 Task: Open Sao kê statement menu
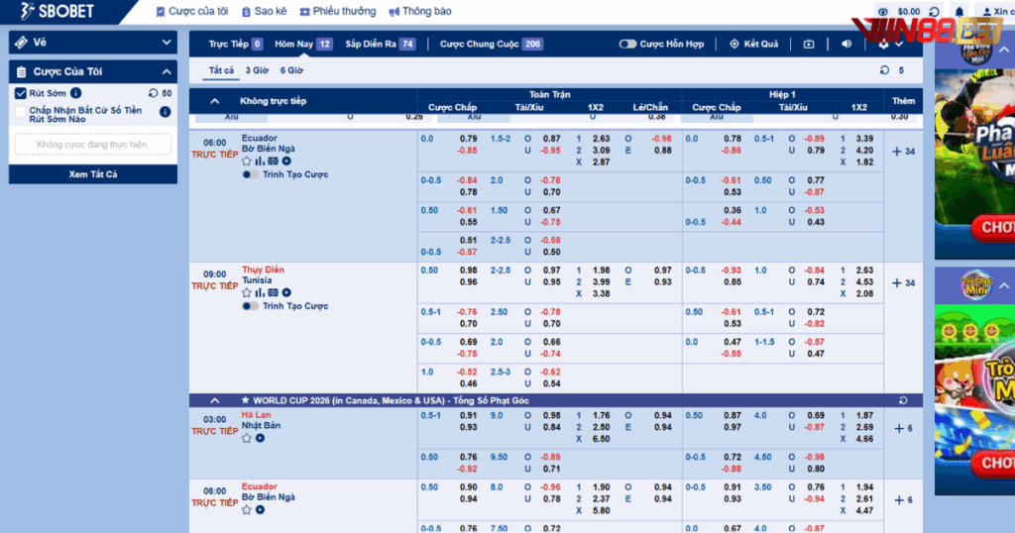[264, 11]
